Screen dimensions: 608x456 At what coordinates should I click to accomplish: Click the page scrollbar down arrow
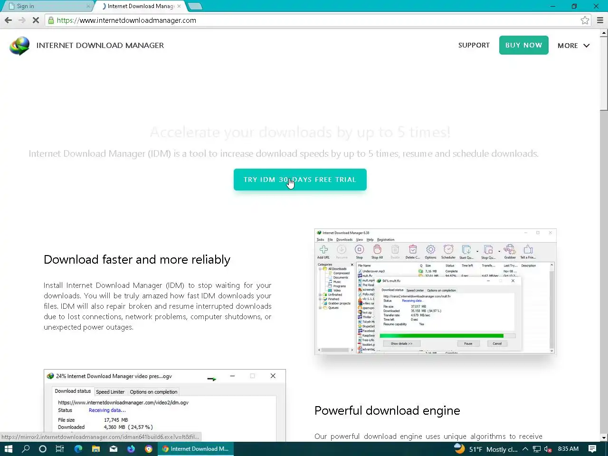click(604, 437)
